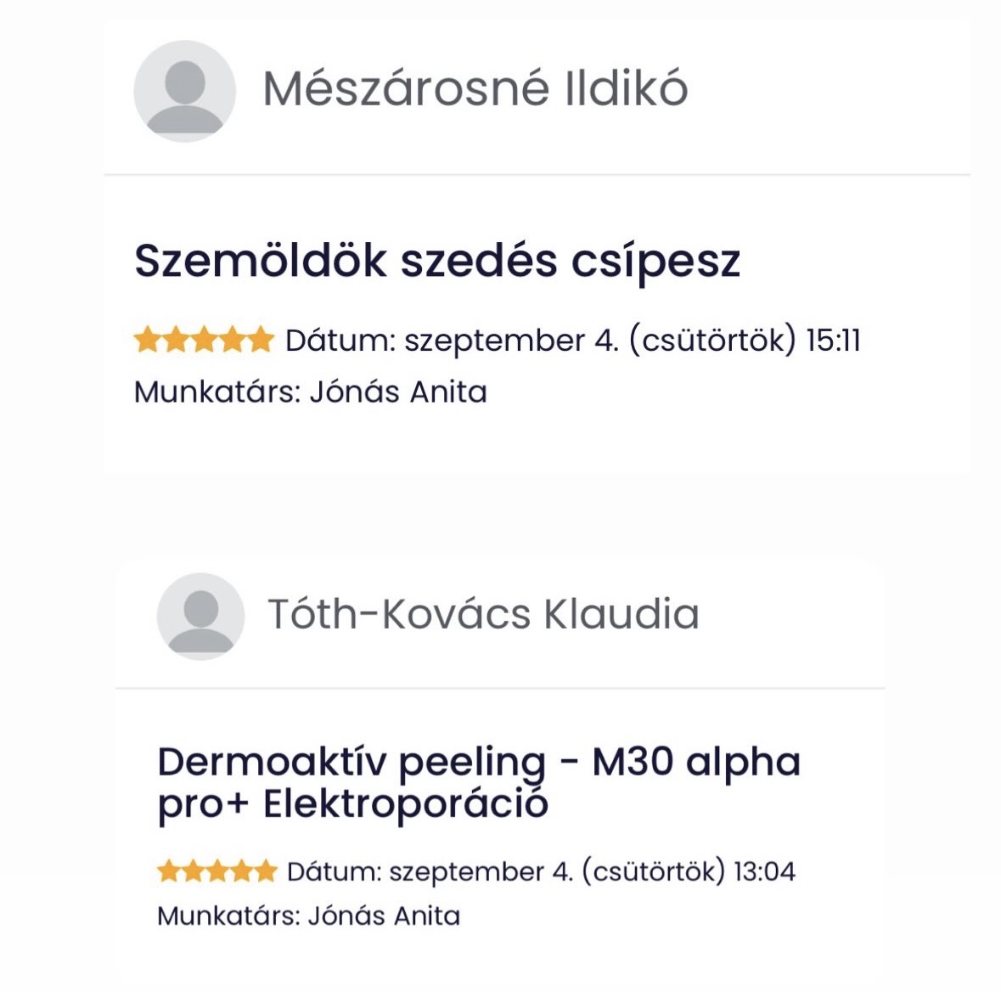
Task: Open reviewer name Tóth-Kovács Klaudia
Action: (483, 614)
